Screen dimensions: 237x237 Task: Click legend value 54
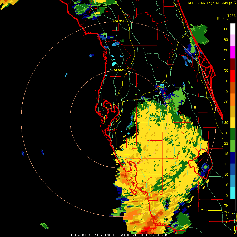pos(226,60)
